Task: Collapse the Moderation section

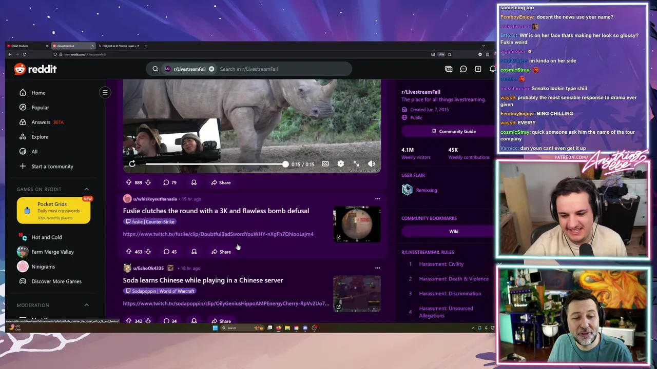Action: tap(86, 305)
